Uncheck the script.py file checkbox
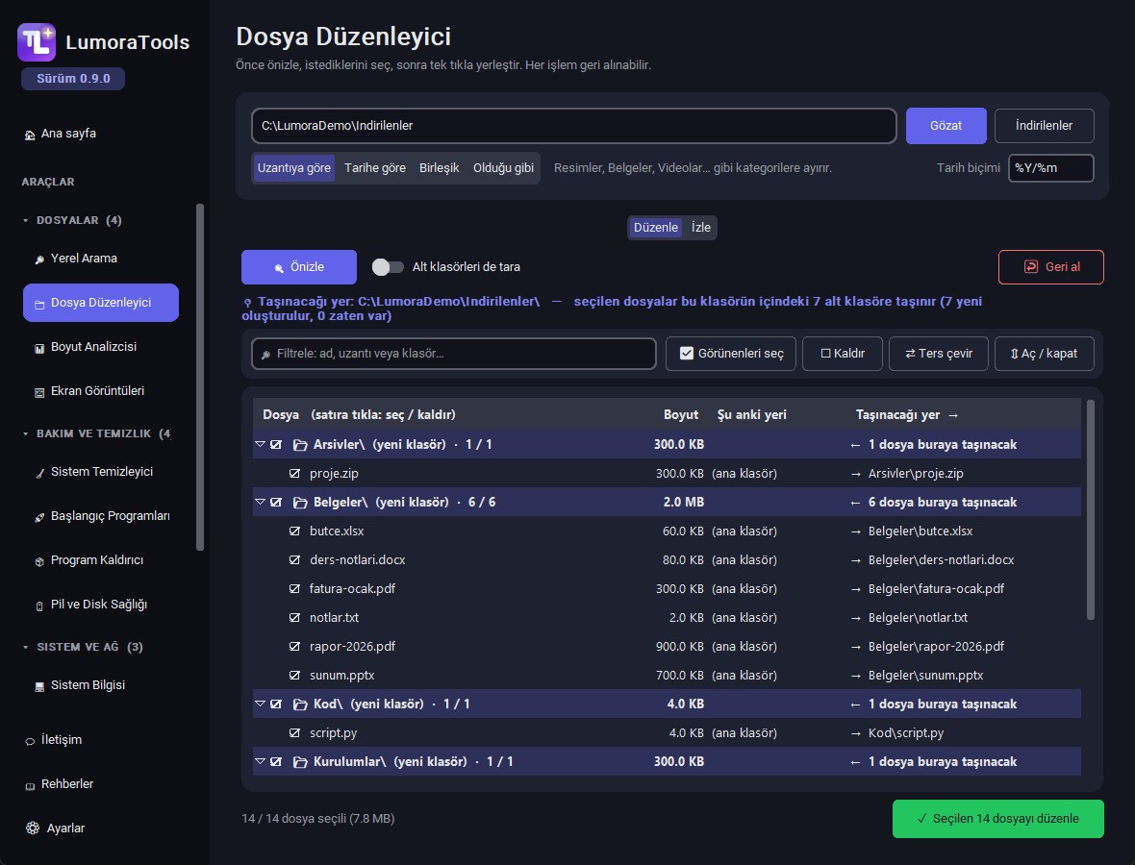 coord(294,733)
